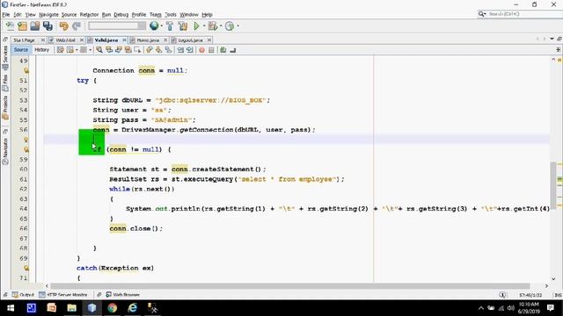
Task: Open the Debug menu
Action: (x=121, y=15)
